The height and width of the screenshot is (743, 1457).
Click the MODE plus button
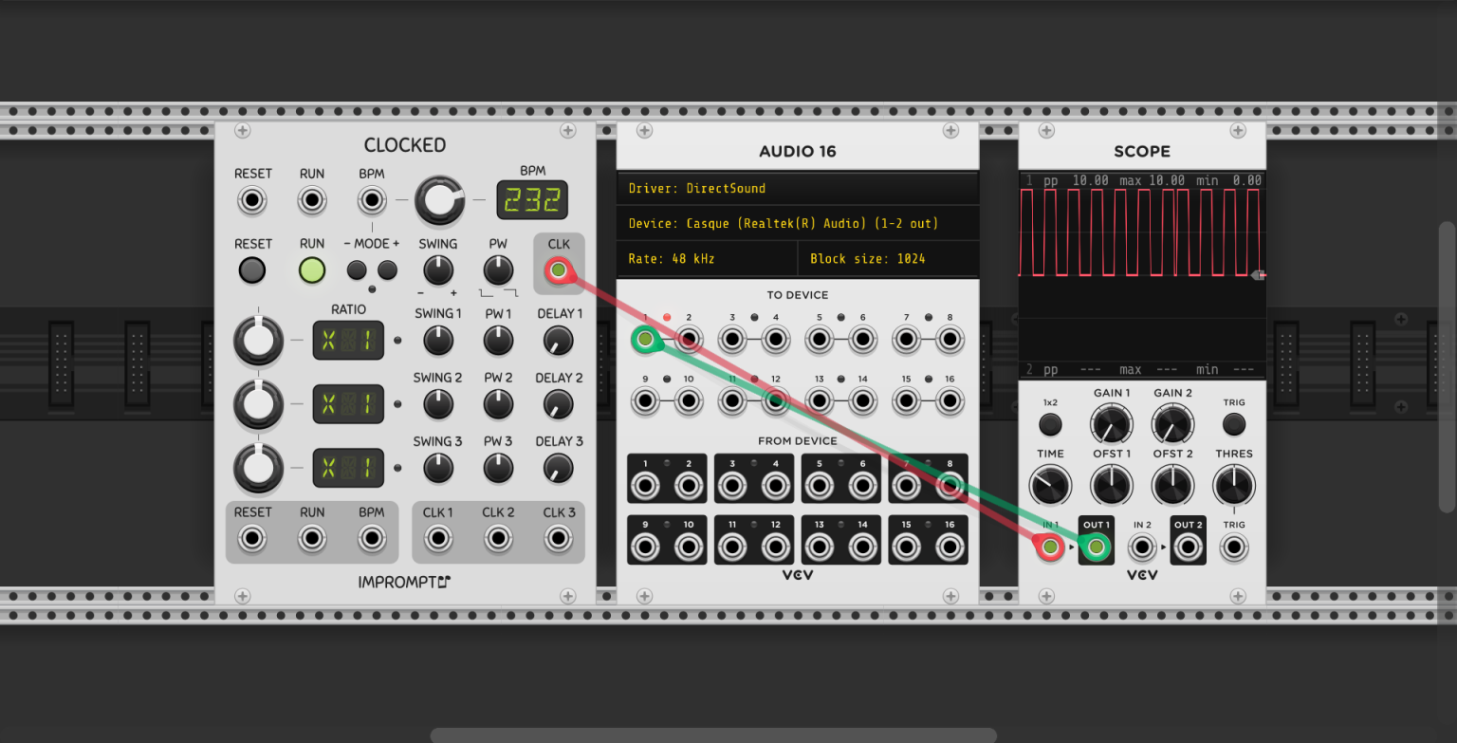pos(387,269)
